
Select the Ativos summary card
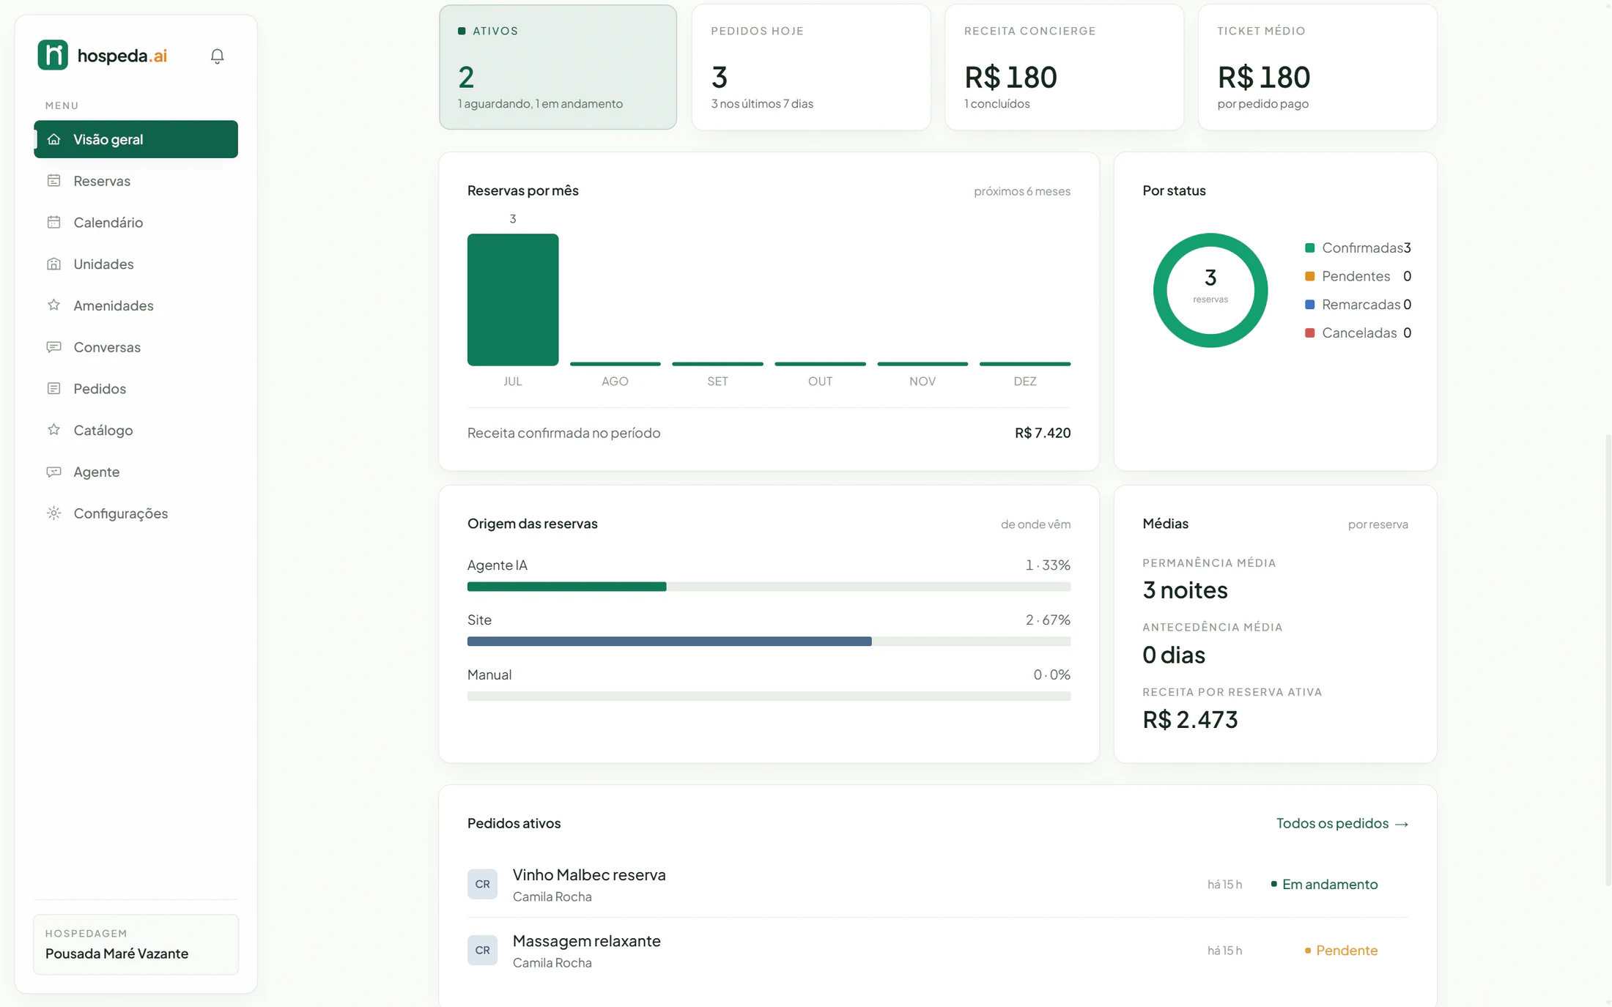tap(558, 67)
